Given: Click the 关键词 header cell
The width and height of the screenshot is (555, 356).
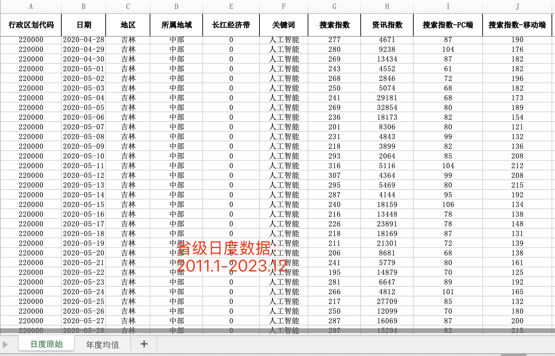Looking at the screenshot, I should pyautogui.click(x=284, y=25).
